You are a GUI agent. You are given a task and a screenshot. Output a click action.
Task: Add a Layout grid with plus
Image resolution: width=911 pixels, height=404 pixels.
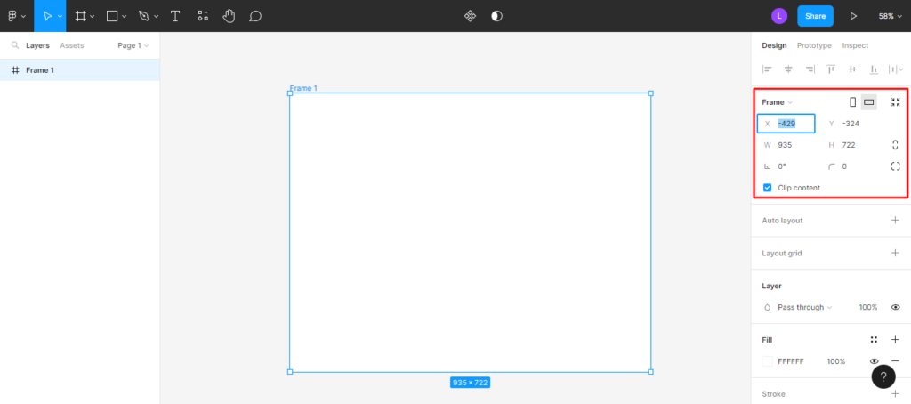coord(895,253)
